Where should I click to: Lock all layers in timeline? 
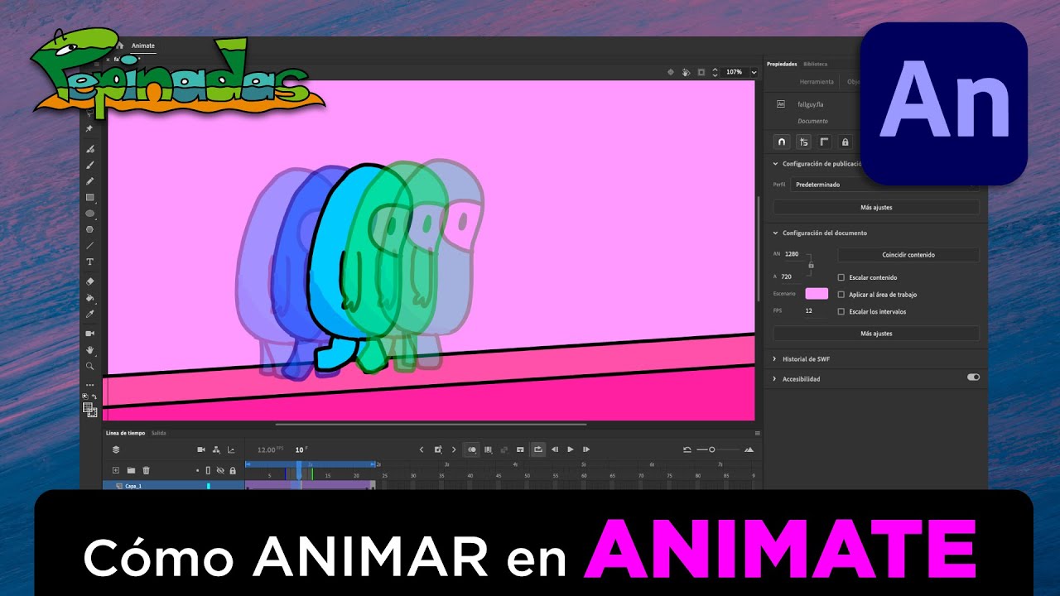(233, 470)
